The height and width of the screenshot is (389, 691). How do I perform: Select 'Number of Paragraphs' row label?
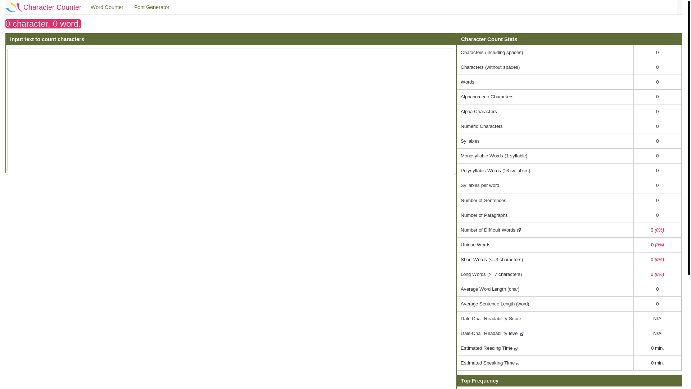pos(484,215)
